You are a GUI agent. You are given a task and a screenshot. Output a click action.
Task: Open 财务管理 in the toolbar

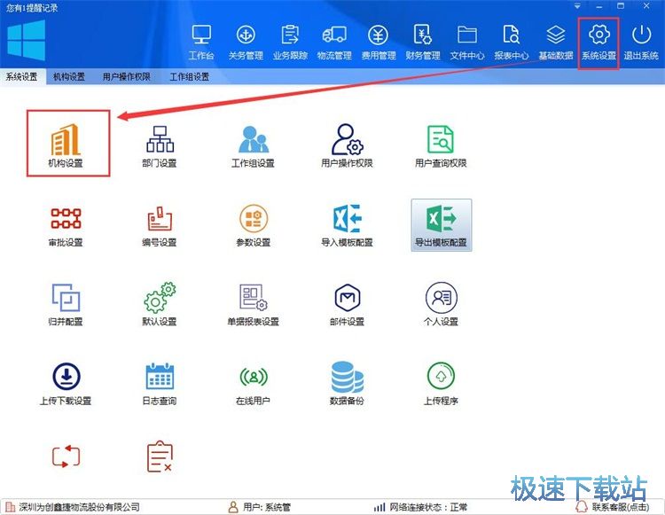click(x=423, y=43)
